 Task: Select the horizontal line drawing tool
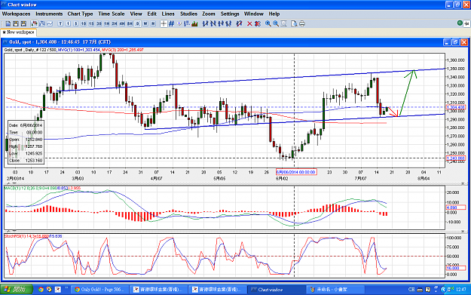coord(221,23)
